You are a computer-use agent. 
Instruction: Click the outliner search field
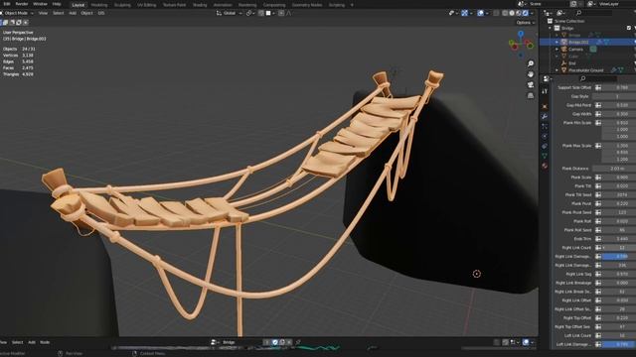[594, 13]
